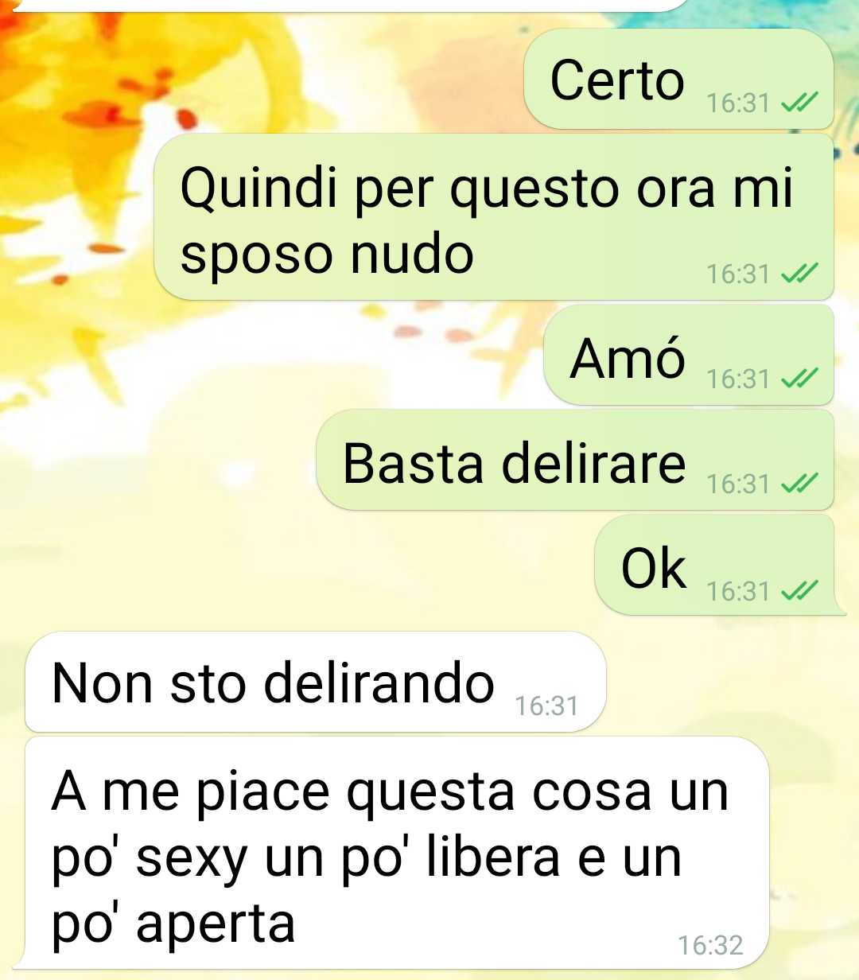Select the 'Certo' message bubble
This screenshot has width=859, height=980.
pos(678,80)
